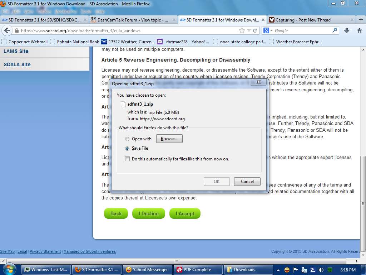The image size is (366, 275).
Task: Switch to DashCamTalk Forum tab
Action: 133,20
